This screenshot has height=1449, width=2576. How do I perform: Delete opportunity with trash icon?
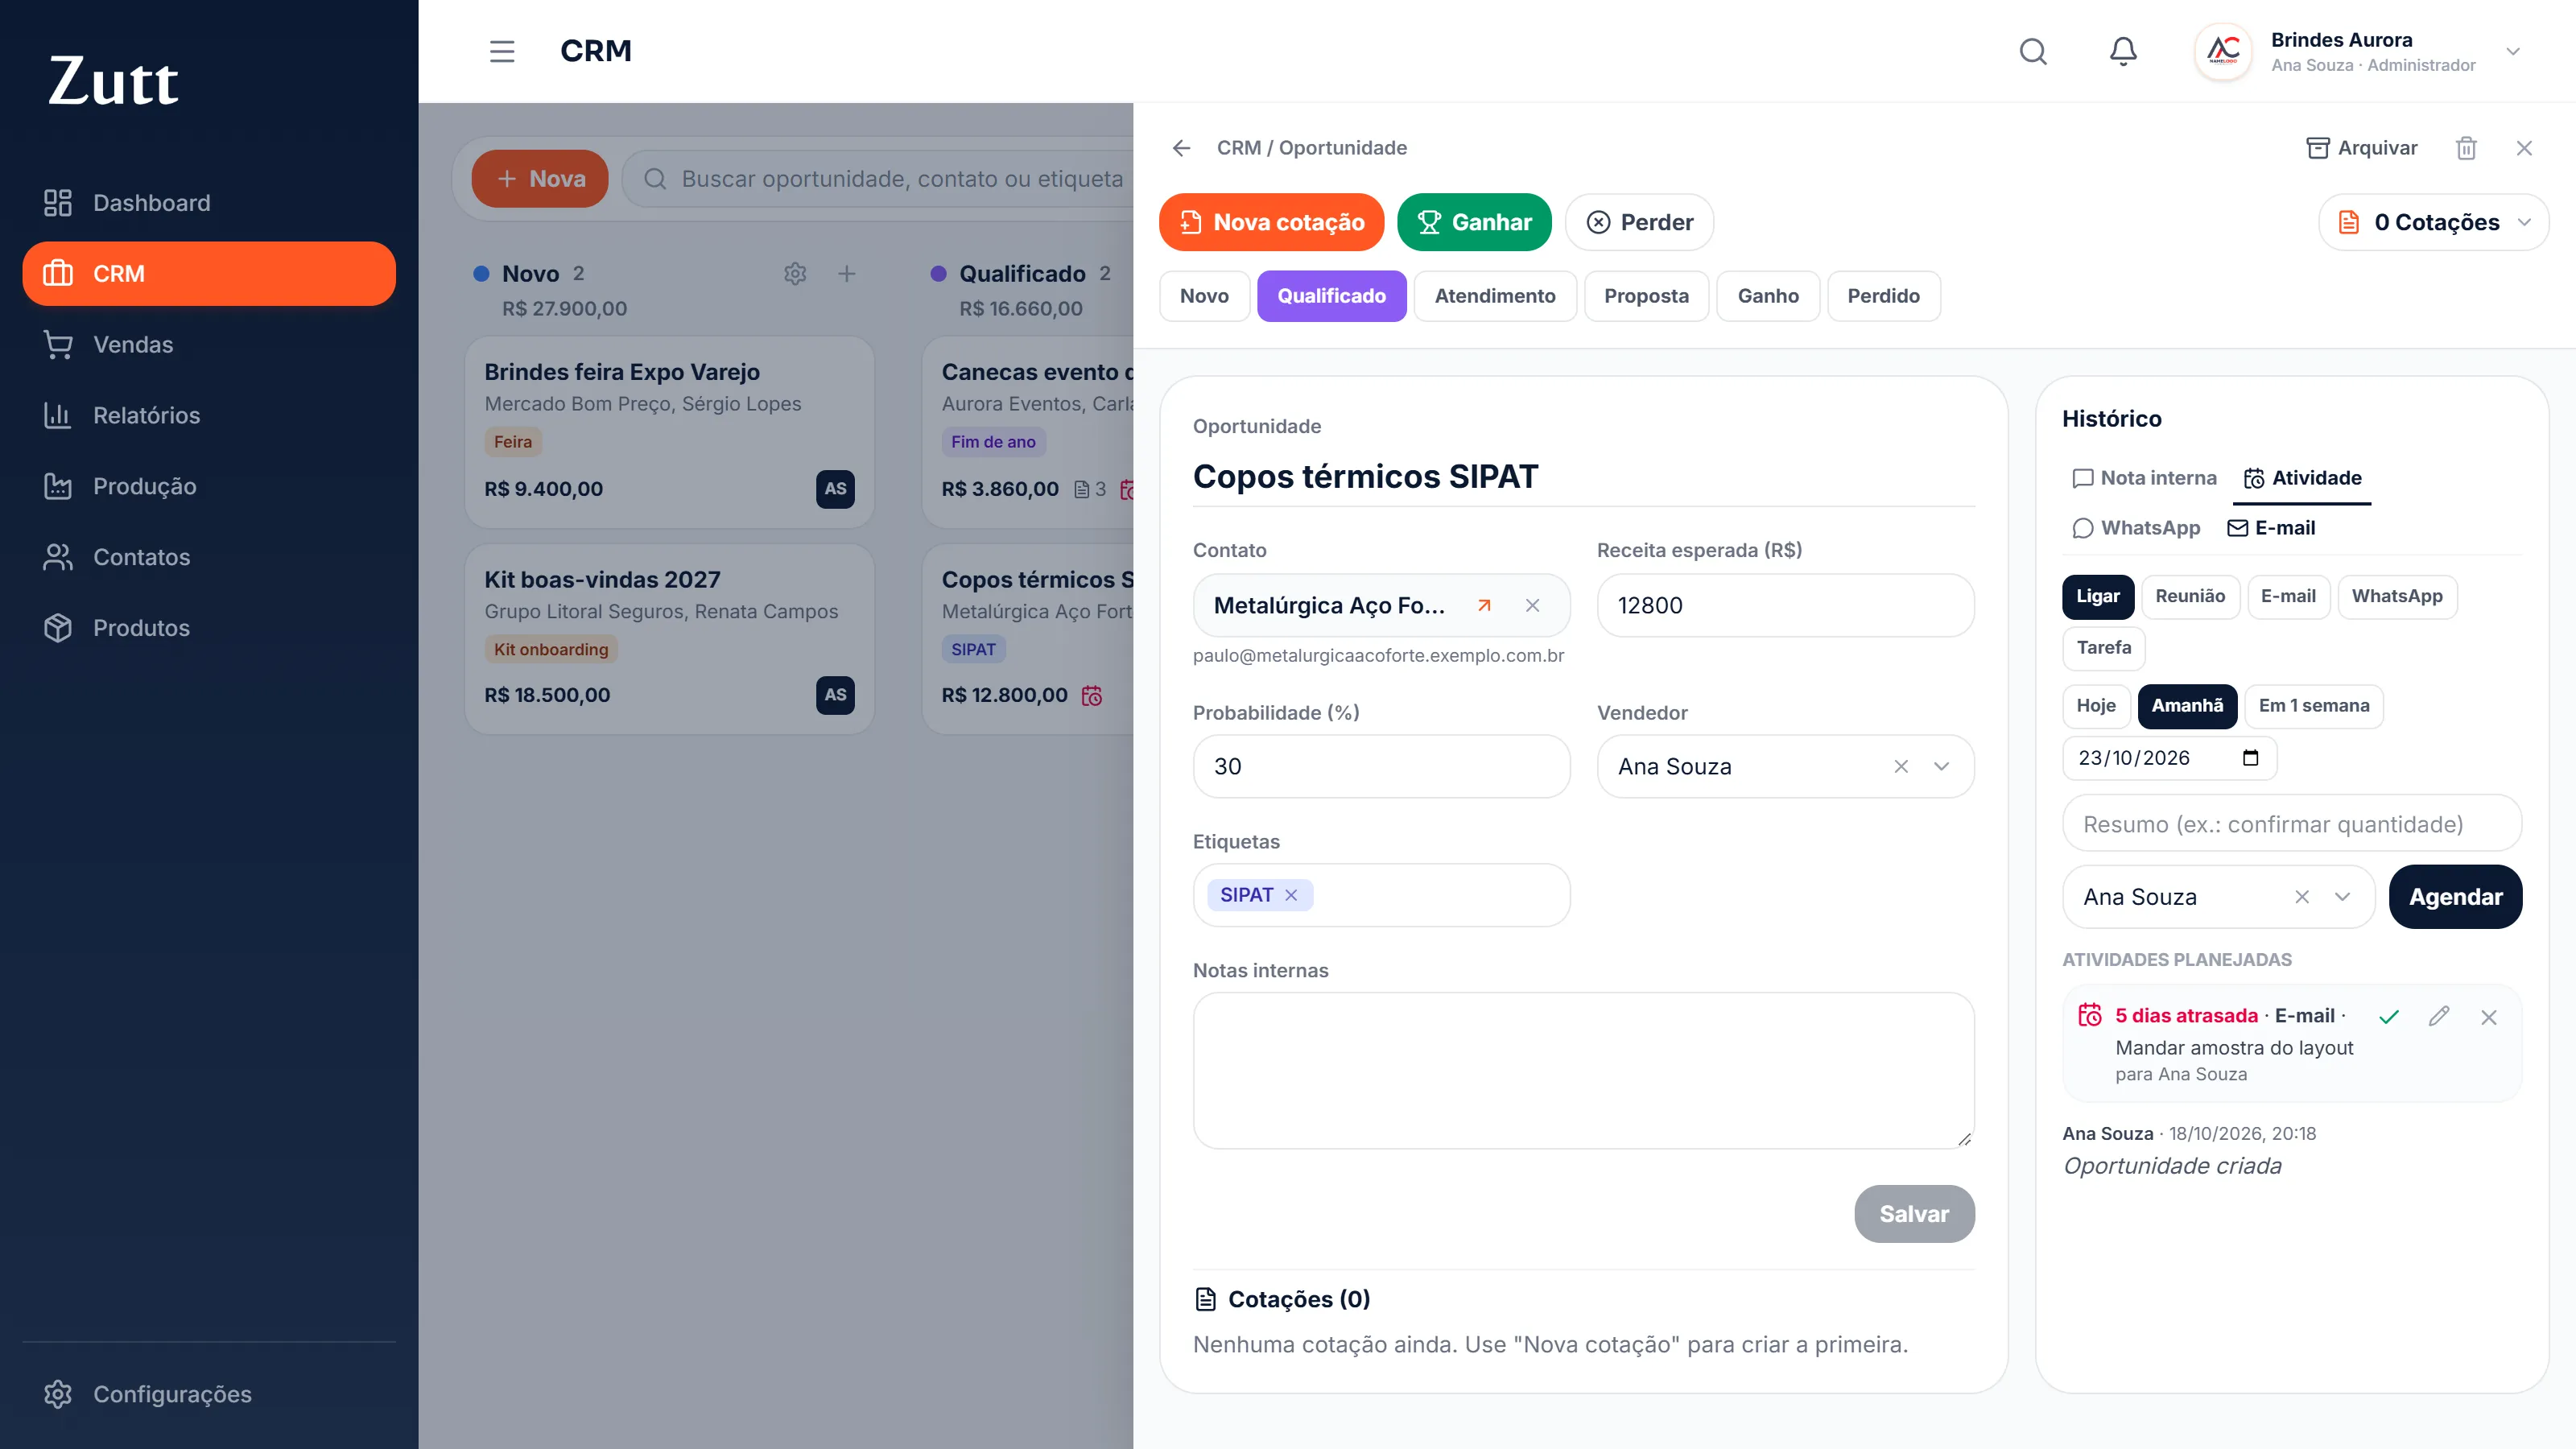point(2466,148)
